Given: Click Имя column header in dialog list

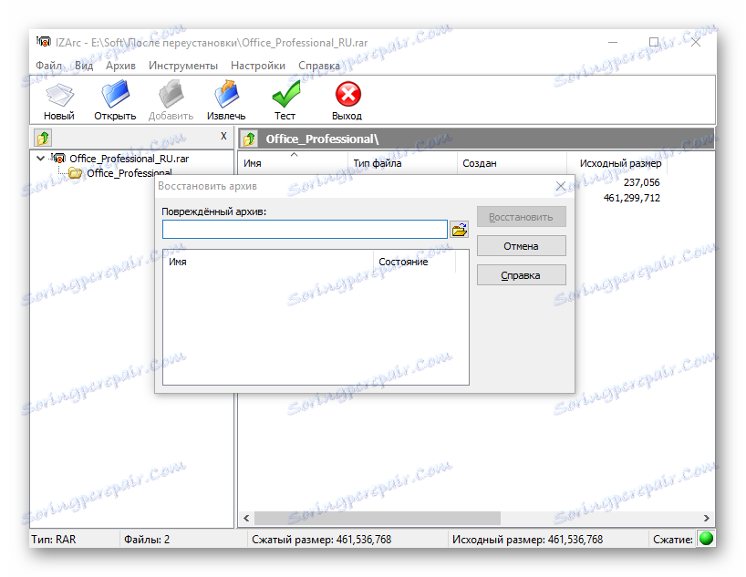Looking at the screenshot, I should click(268, 262).
